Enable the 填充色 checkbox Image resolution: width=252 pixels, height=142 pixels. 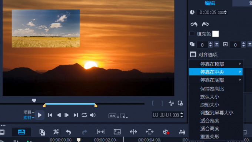(x=192, y=34)
